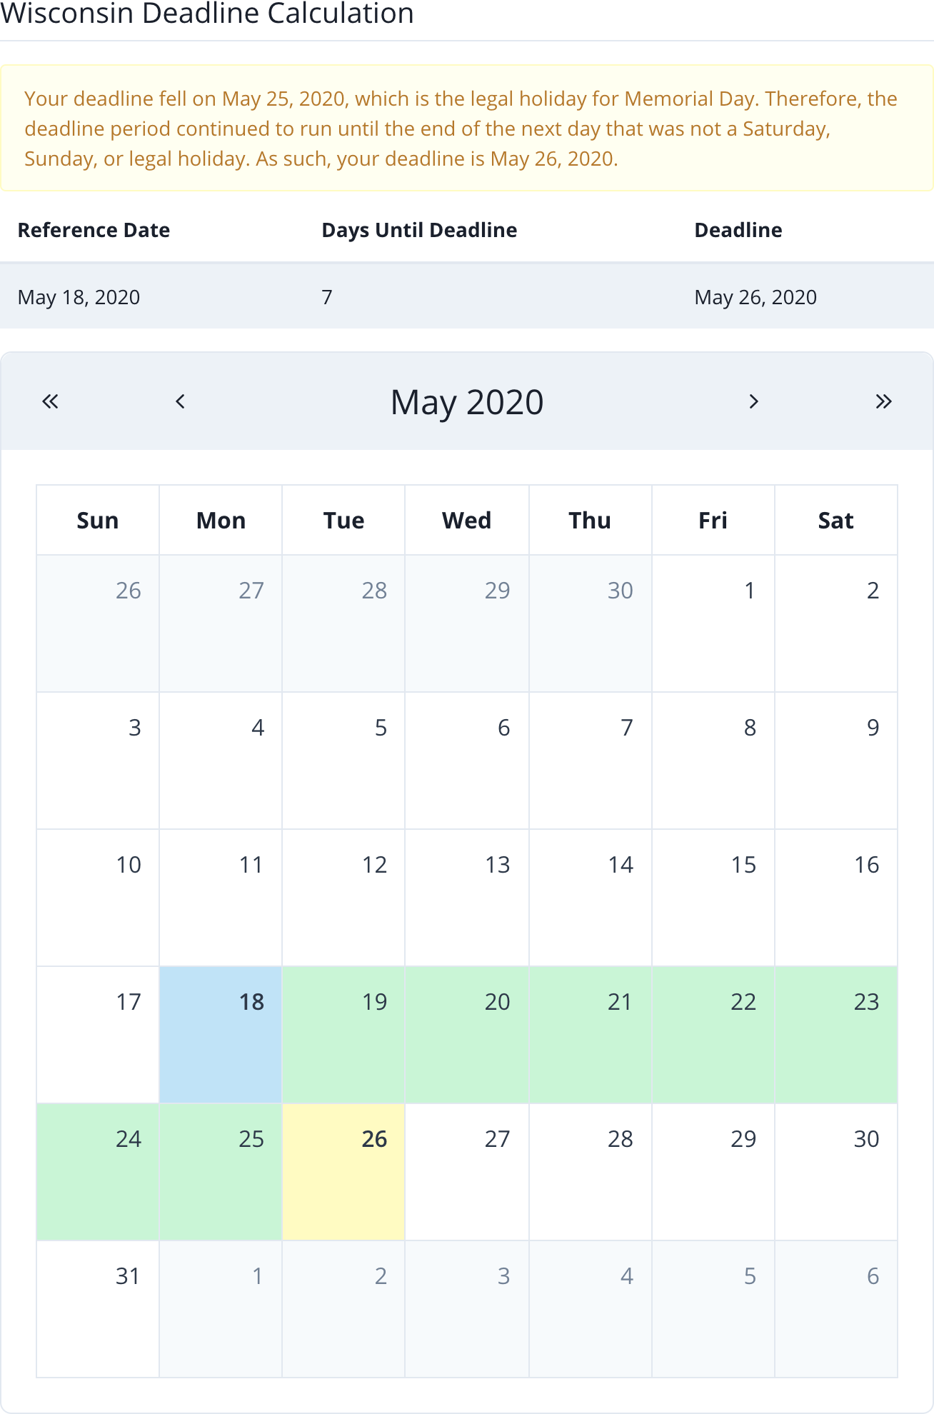Select May 13 on the calendar
This screenshot has width=934, height=1414.
(467, 897)
